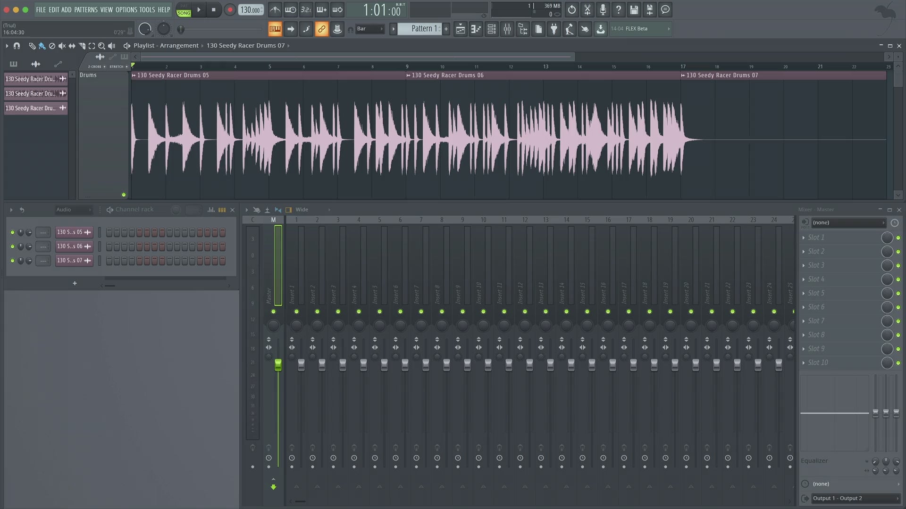Open audio editor scissors icon
The width and height of the screenshot is (906, 509).
click(587, 9)
